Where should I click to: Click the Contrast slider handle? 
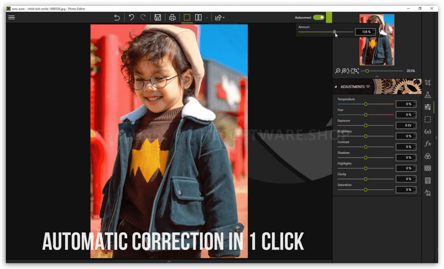point(366,147)
